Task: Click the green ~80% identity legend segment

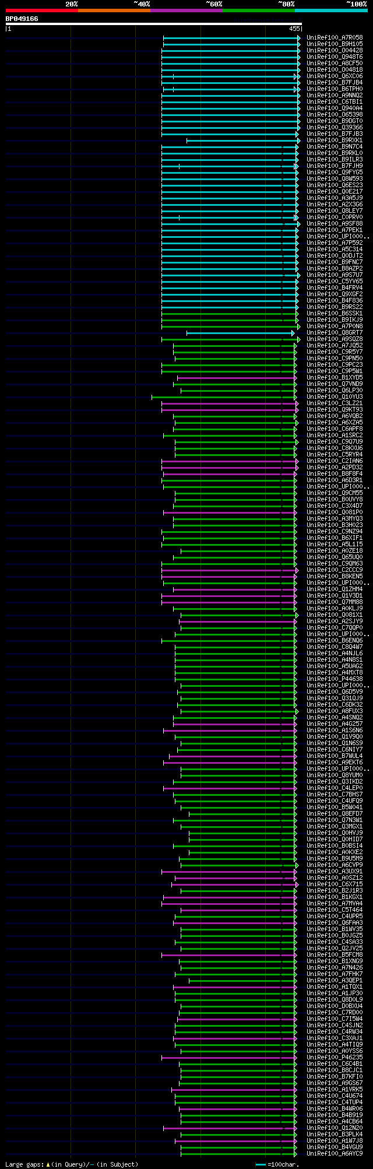Action: [259, 10]
